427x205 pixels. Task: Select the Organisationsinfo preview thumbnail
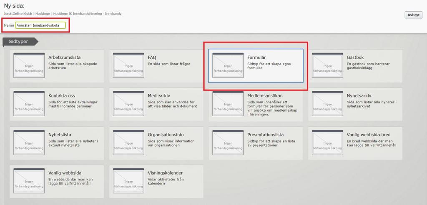[128, 142]
